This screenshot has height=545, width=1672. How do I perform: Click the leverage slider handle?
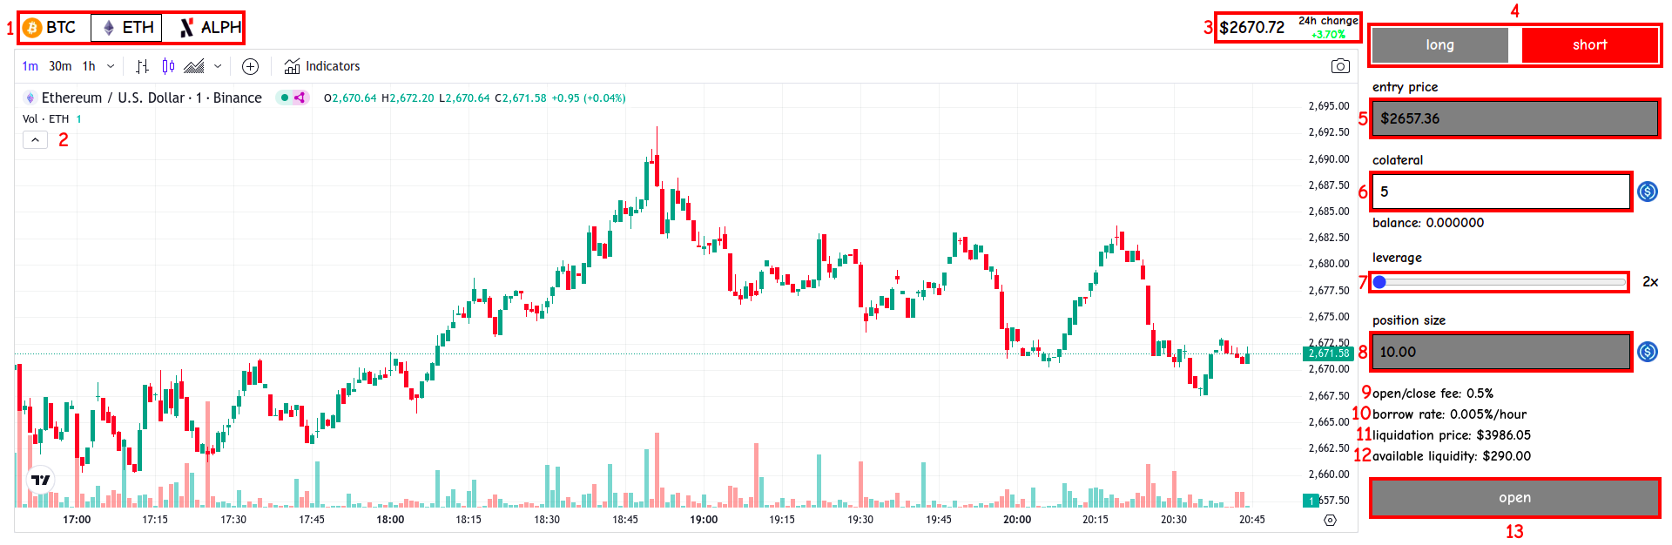(x=1379, y=282)
